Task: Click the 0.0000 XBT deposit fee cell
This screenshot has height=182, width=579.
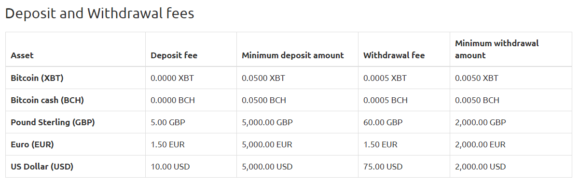Action: click(x=172, y=78)
